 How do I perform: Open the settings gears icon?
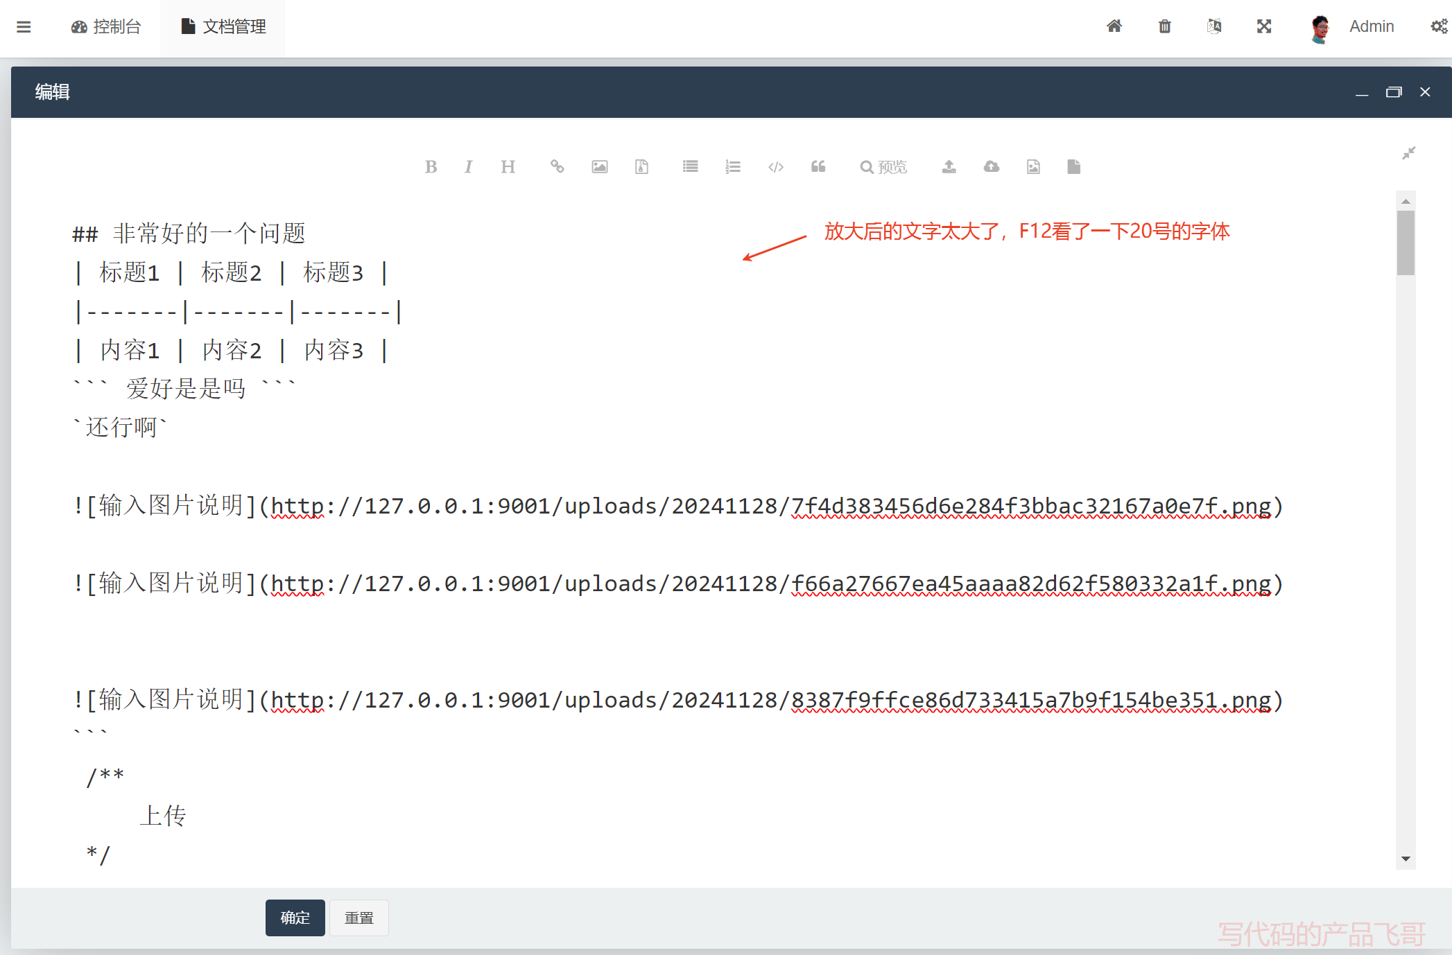(1440, 26)
